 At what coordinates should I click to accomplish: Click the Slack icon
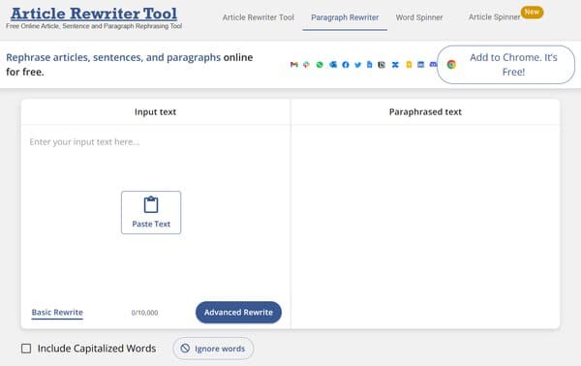click(x=306, y=65)
